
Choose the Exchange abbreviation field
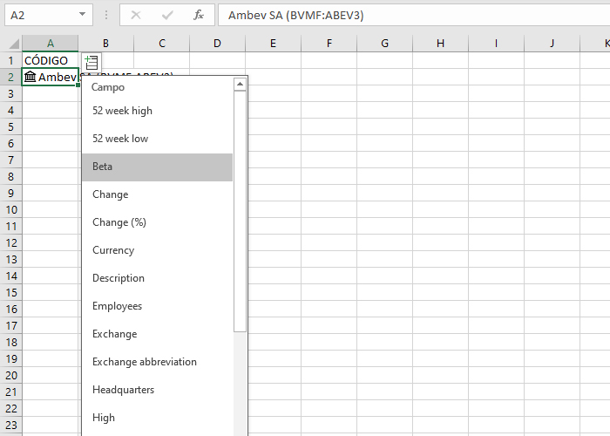[157, 362]
